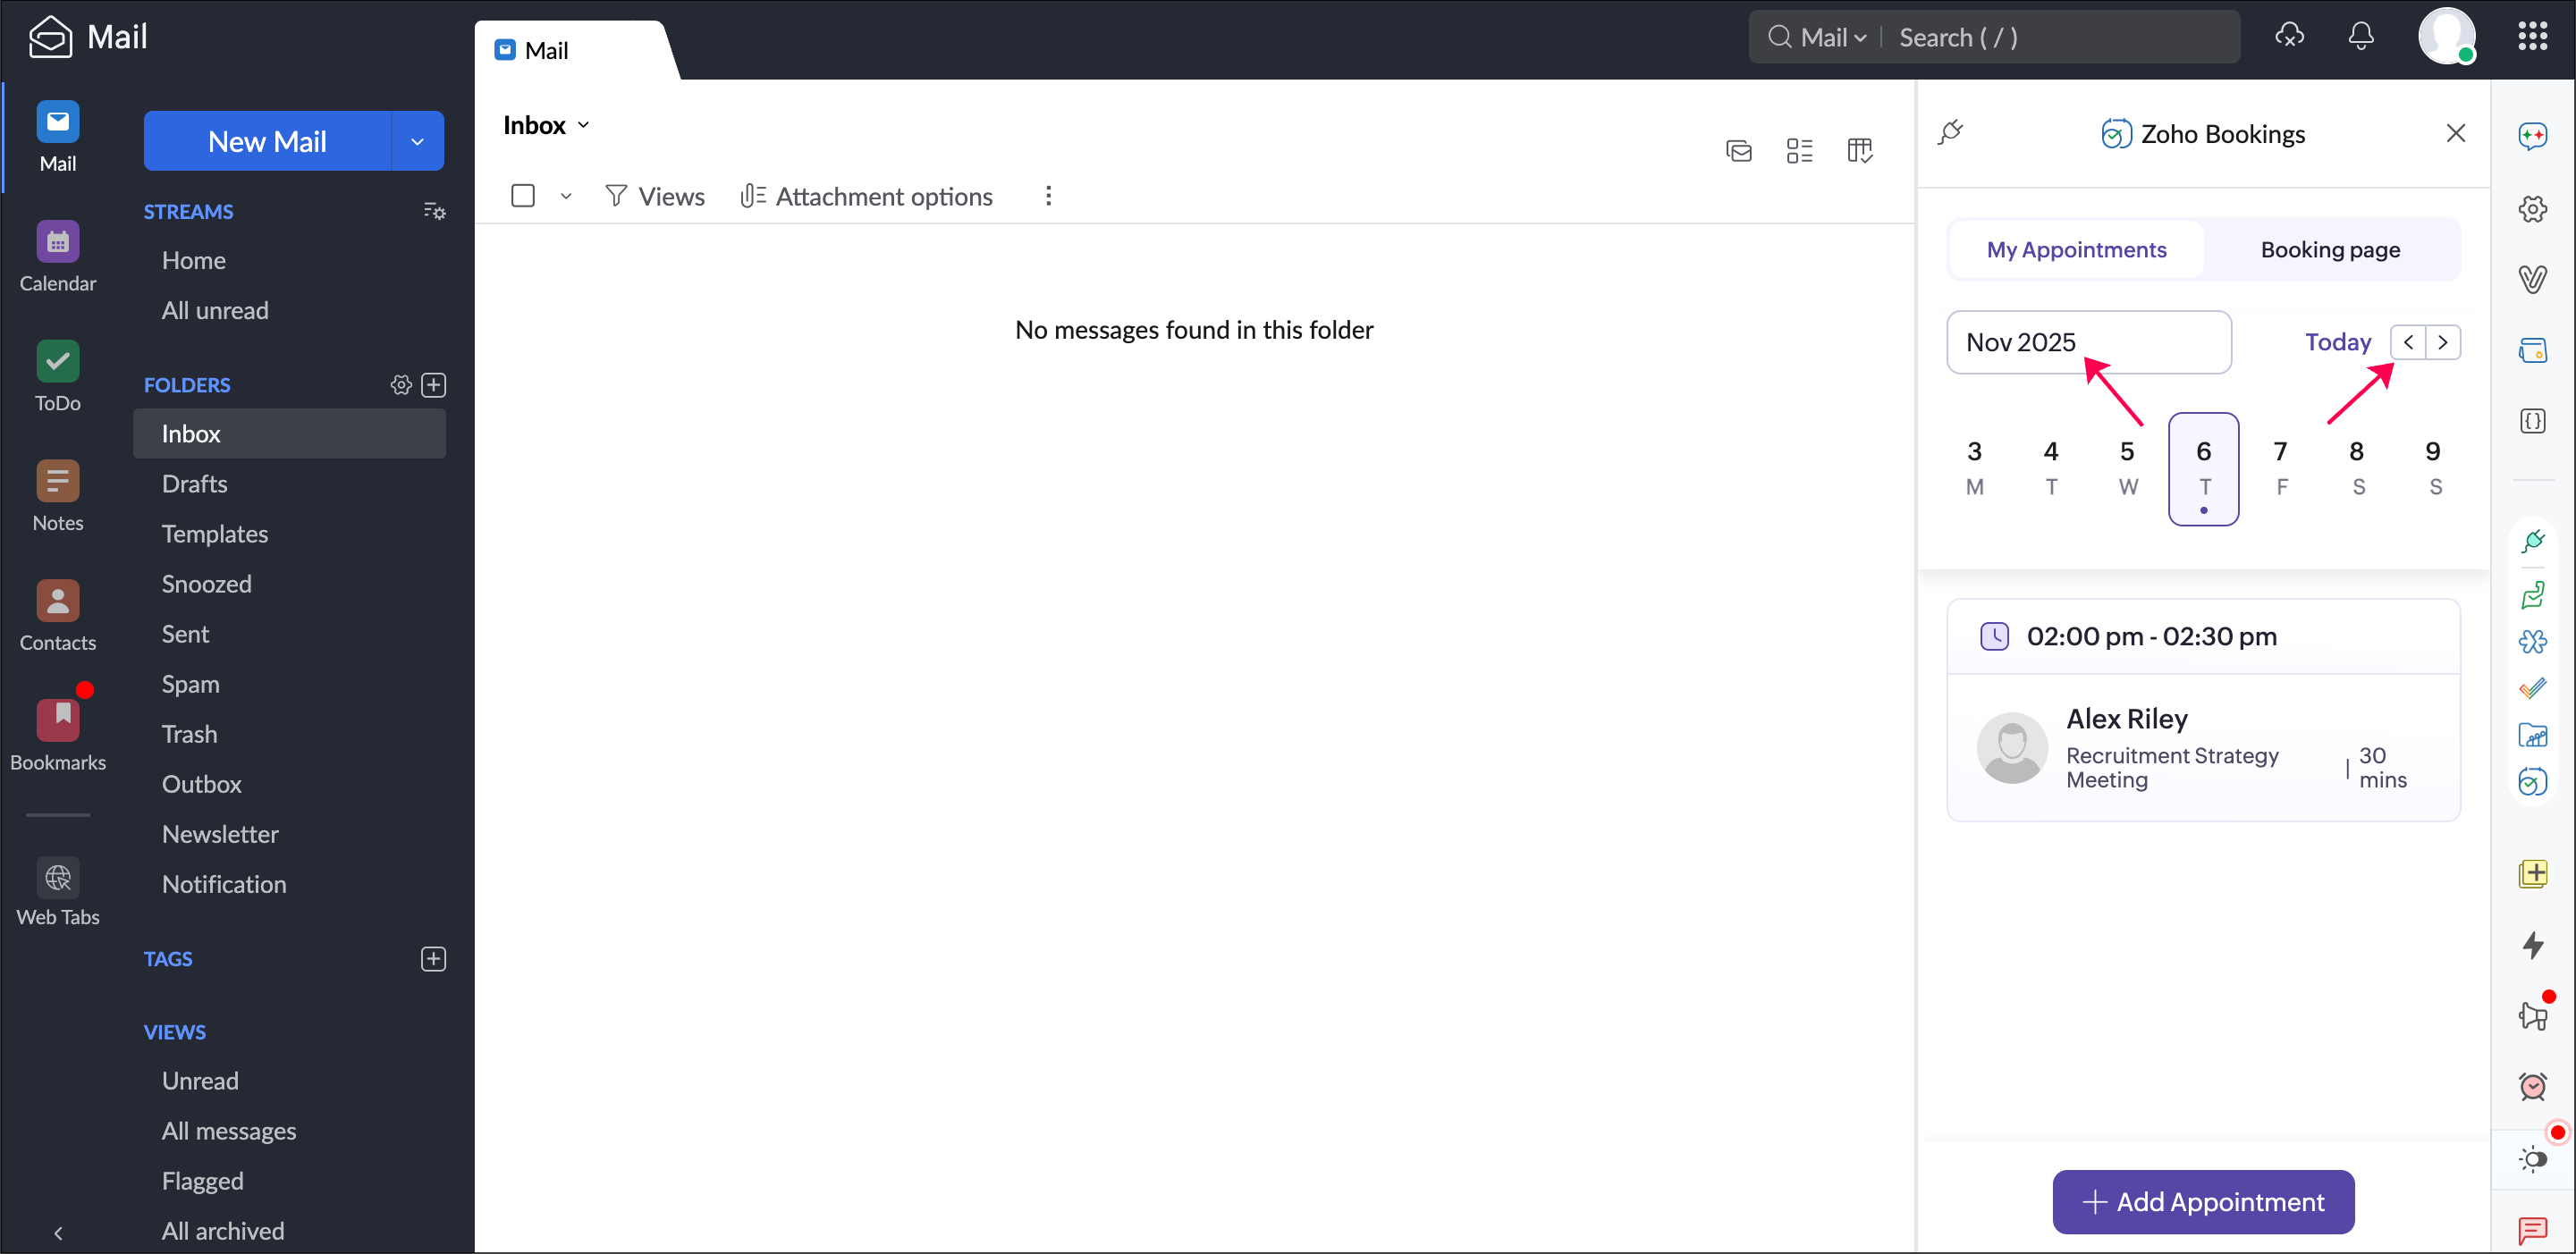Select the My Appointments tab
2576x1254 pixels.
[2076, 250]
